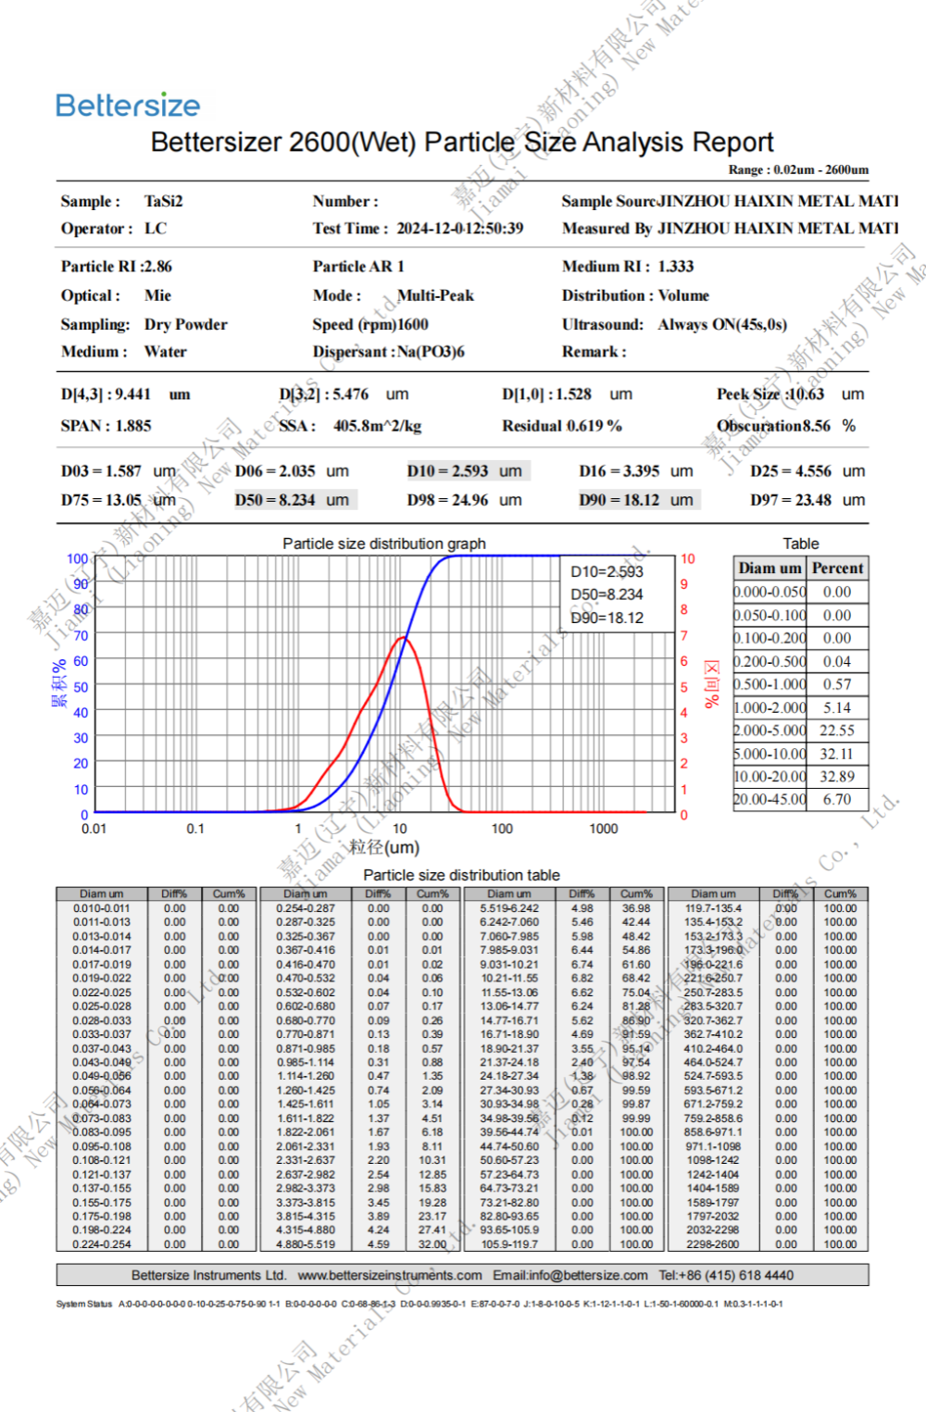
Task: Select the highlighted D90 = 18.12 value
Action: pyautogui.click(x=639, y=499)
